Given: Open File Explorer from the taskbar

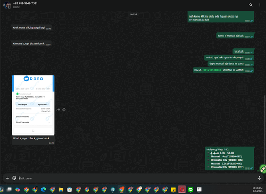Looking at the screenshot, I should 61,190.
